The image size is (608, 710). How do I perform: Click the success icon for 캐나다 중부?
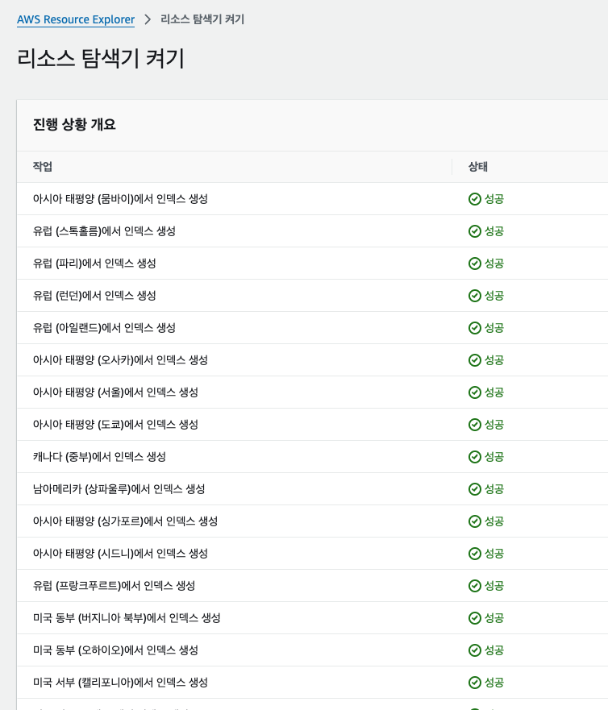475,457
